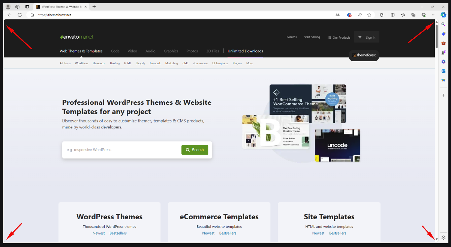Viewport: 451px width, 247px height.
Task: Open the sidebar Games chess icon
Action: click(x=444, y=52)
